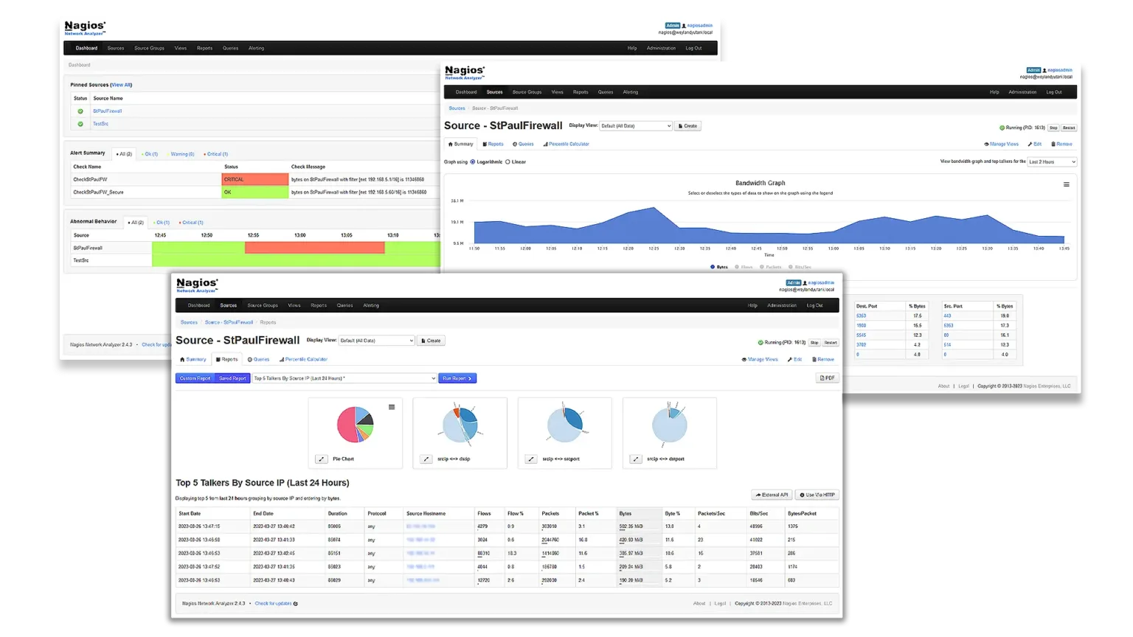Screen dimensions: 1133x637
Task: Export the report as PDF
Action: pos(827,378)
